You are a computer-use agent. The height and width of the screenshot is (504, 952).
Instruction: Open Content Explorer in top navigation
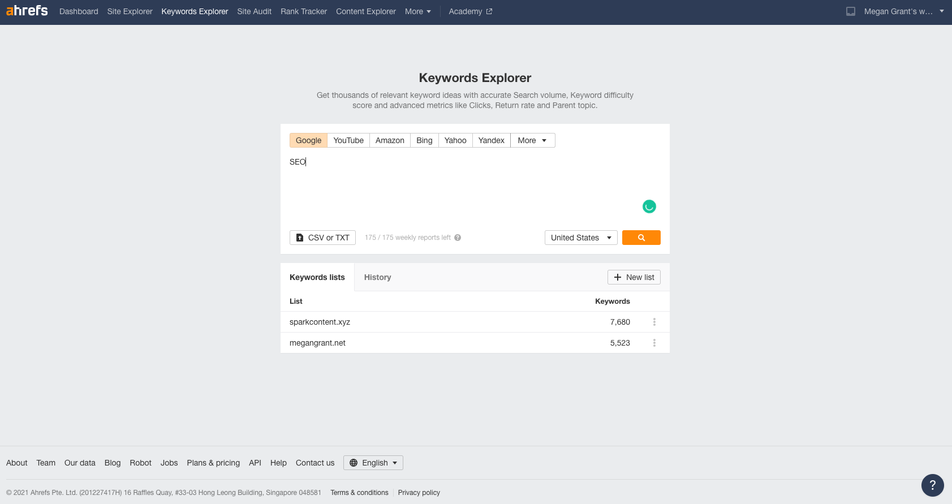366,11
